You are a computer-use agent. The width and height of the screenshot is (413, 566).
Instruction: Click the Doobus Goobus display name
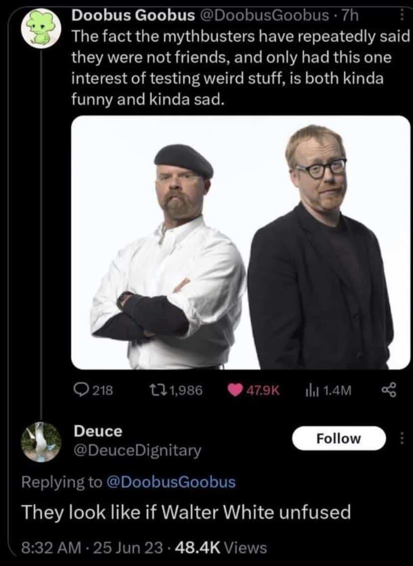coord(133,16)
